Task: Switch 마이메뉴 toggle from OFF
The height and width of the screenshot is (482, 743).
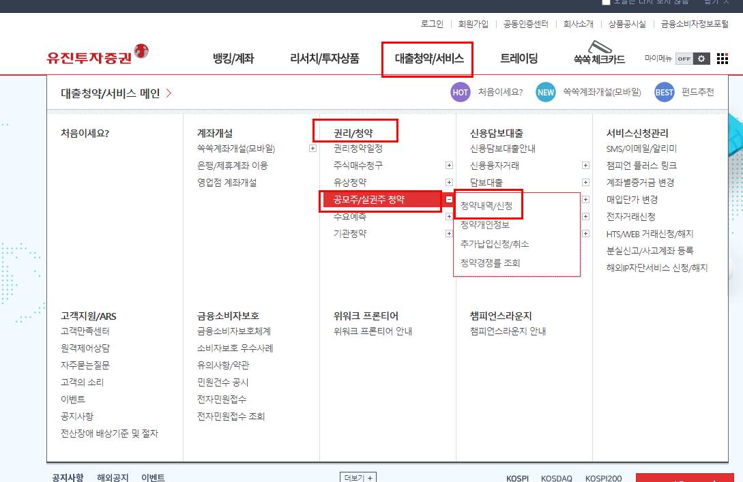Action: click(x=684, y=59)
